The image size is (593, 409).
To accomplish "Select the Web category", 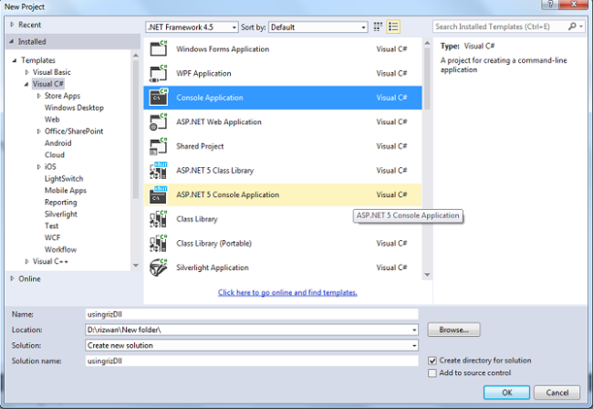I will (52, 120).
